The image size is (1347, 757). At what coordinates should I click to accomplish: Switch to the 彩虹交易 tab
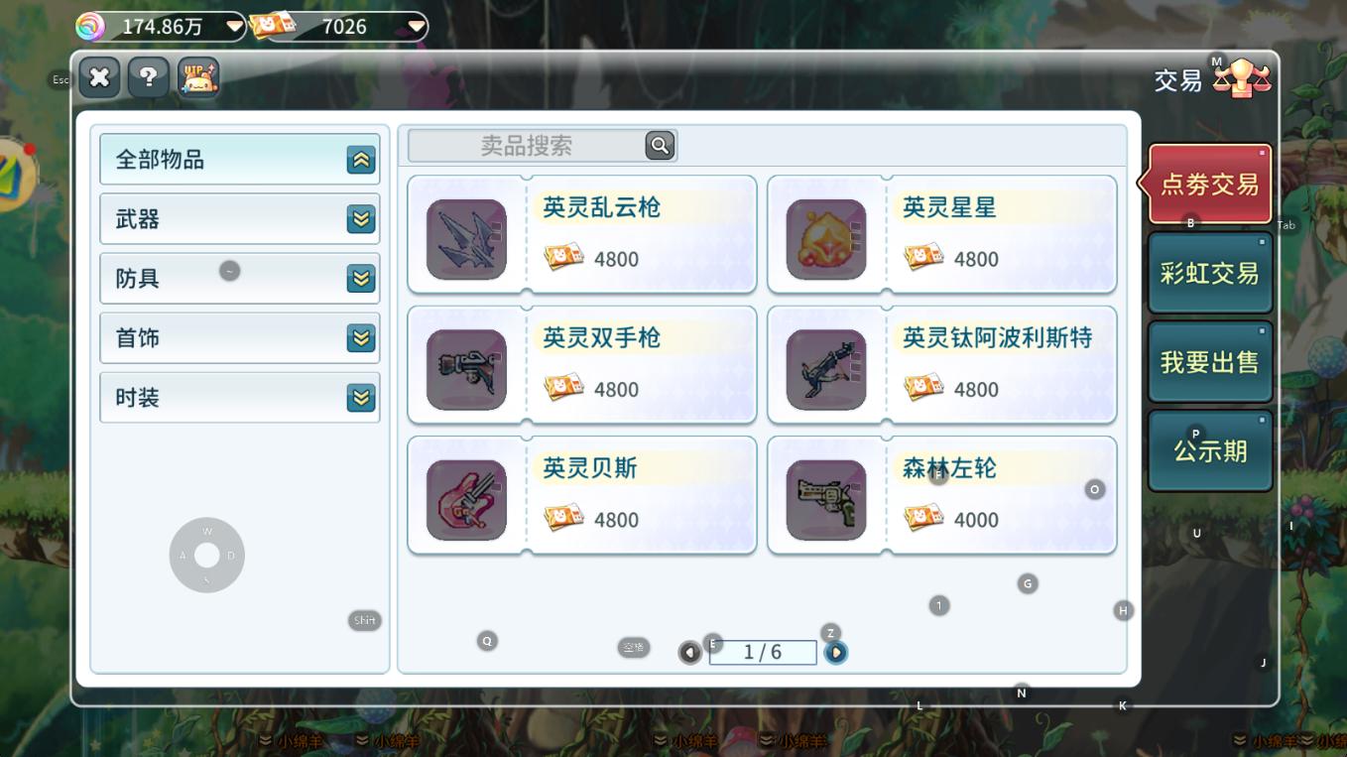(x=1210, y=273)
